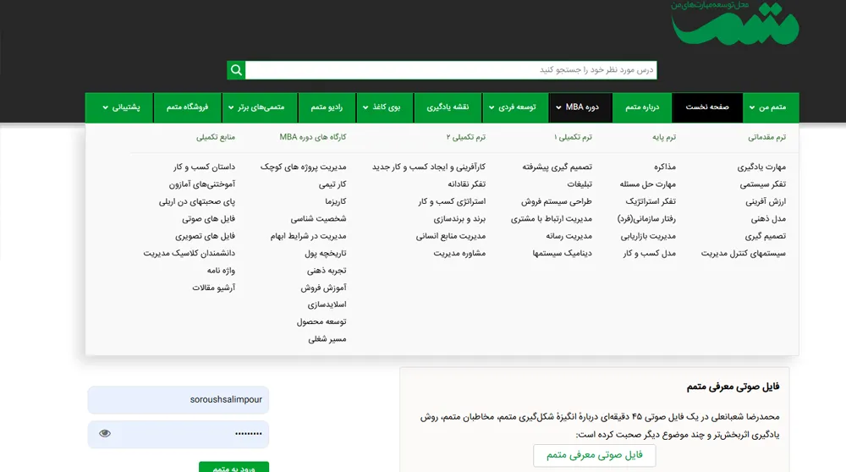Click the username field with soroushsalimpour
The width and height of the screenshot is (846, 472).
[178, 400]
